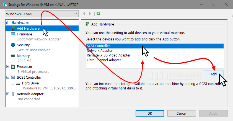Expand the Hard Drive node
Viewport: 233px width, 121px height.
[x=13, y=83]
